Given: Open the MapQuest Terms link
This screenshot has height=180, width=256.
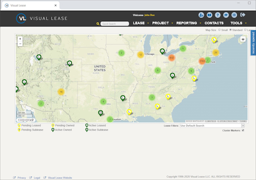Looking at the screenshot, I should 243,121.
